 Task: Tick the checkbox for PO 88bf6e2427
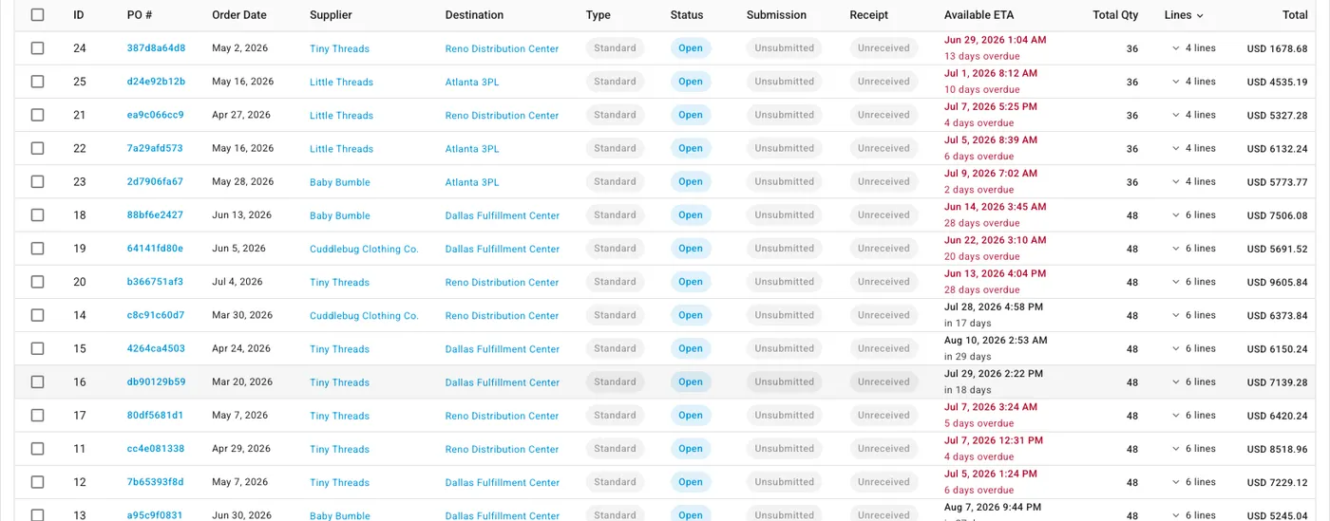pyautogui.click(x=37, y=215)
